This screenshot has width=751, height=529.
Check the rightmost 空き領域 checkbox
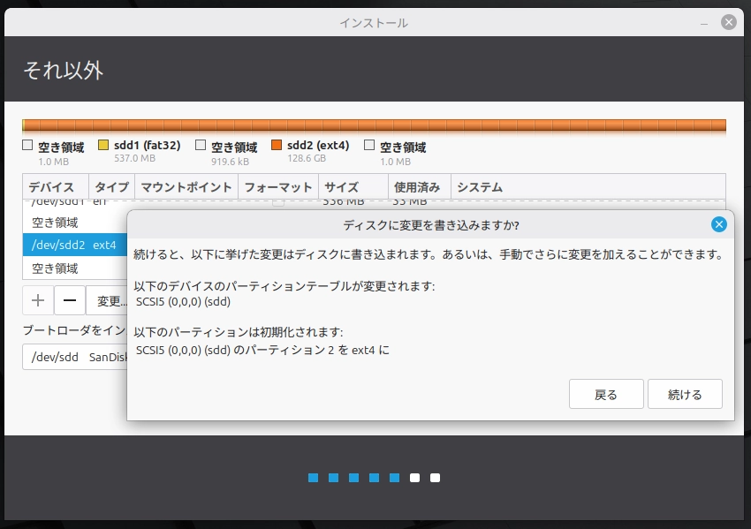[x=368, y=145]
